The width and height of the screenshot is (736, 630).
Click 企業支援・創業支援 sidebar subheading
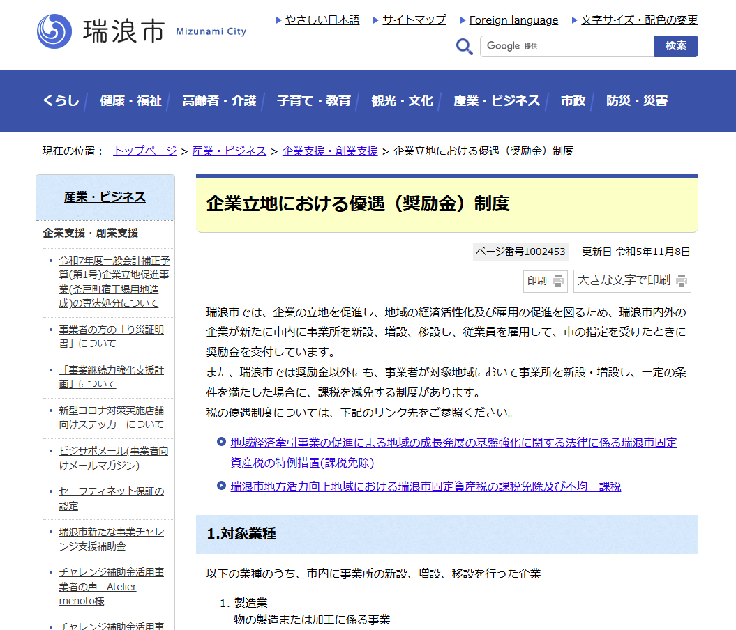coord(91,233)
